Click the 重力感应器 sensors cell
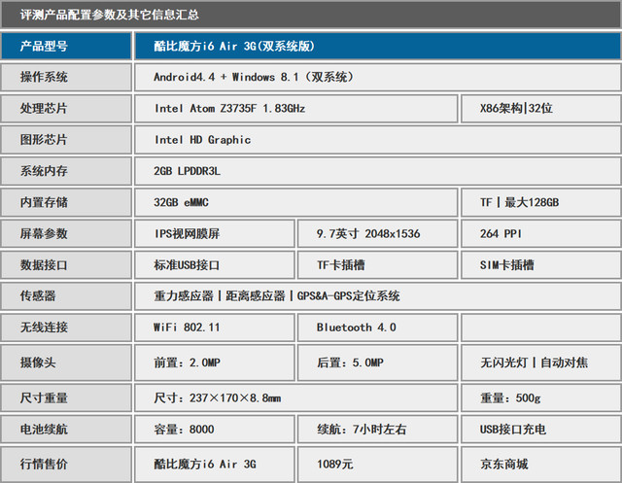Viewport: 622px width, 483px height. pyautogui.click(x=378, y=295)
